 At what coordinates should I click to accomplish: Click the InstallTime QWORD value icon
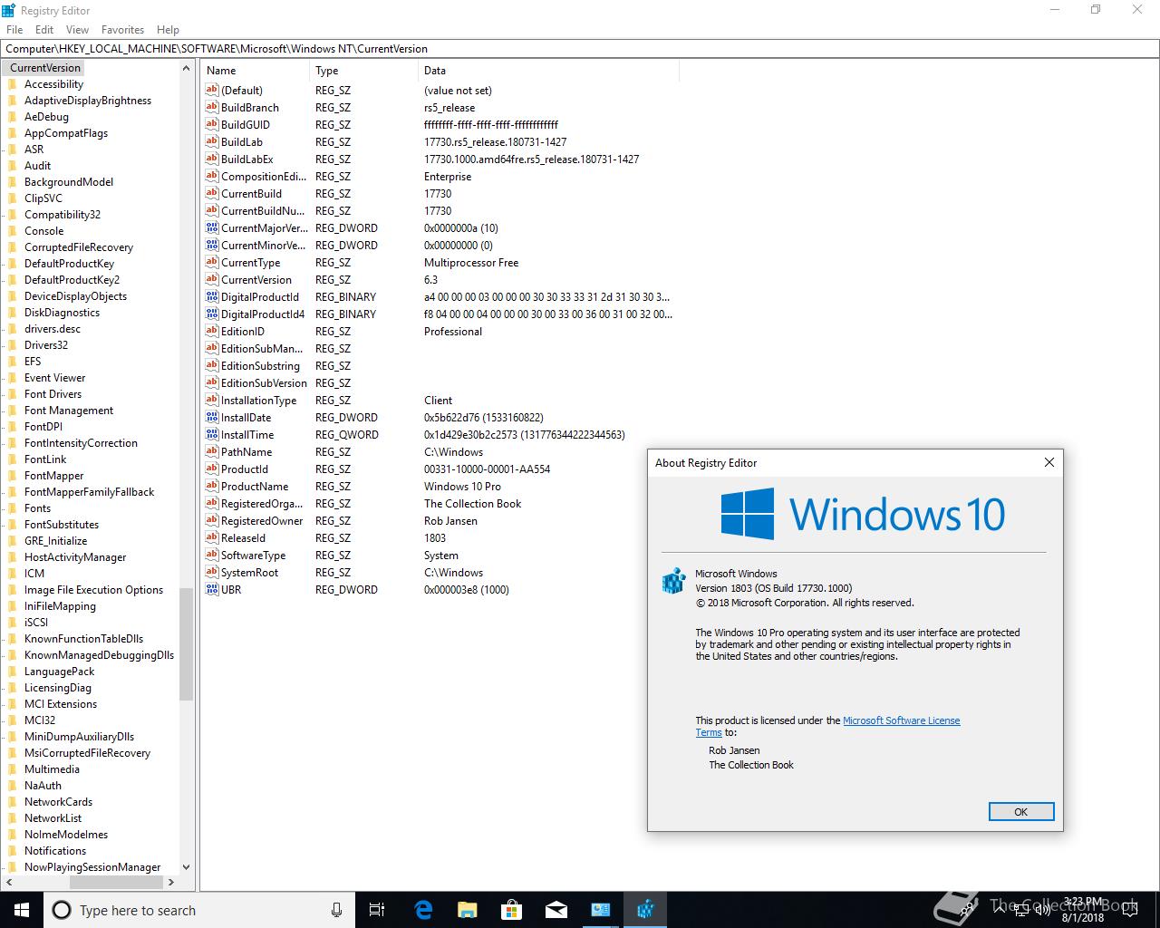(212, 434)
